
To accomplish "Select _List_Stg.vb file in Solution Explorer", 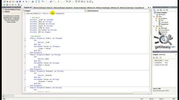I will point(164,22).
